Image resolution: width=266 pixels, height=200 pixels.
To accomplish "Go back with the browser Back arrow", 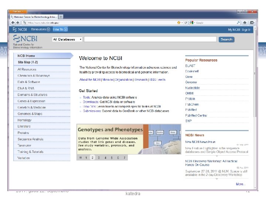I will click(x=13, y=23).
